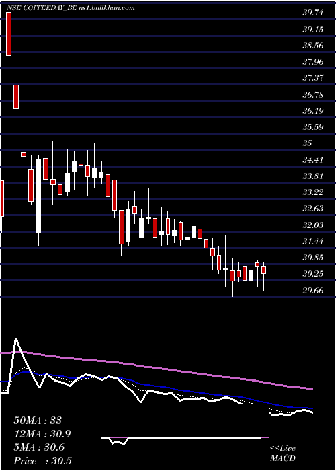Click the 37.37 price axis label
This screenshot has width=336, height=471.
pyautogui.click(x=313, y=78)
